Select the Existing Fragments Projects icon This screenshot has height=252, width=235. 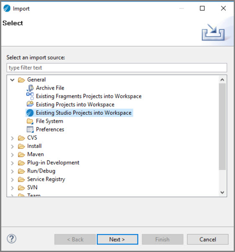click(30, 96)
